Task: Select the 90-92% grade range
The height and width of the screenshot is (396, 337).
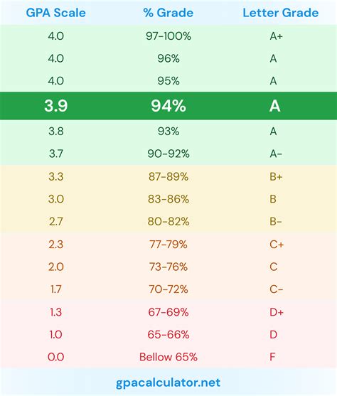Action: [x=168, y=154]
